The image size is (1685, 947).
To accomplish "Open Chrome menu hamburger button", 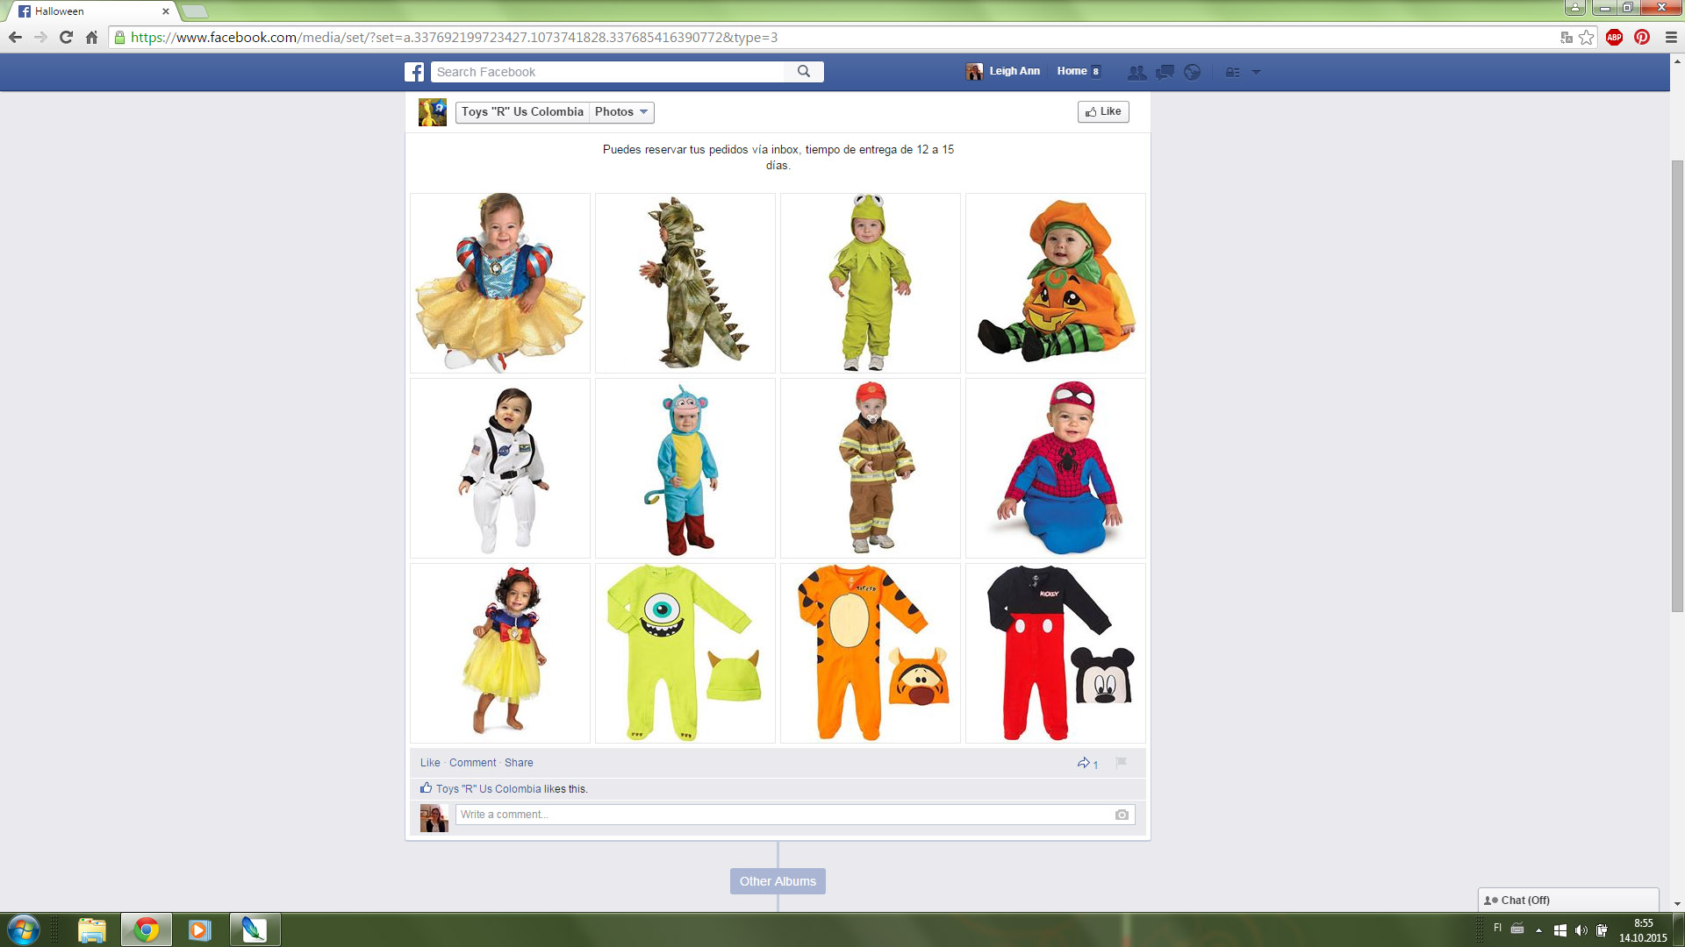I will [1671, 37].
